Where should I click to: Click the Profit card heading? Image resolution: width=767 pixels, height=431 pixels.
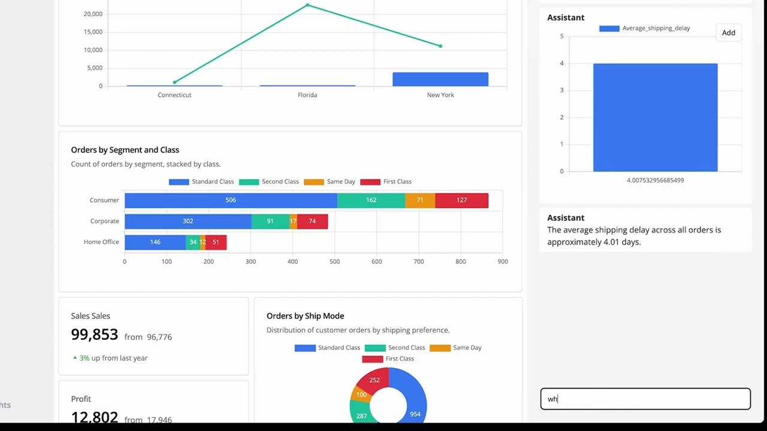pos(81,399)
